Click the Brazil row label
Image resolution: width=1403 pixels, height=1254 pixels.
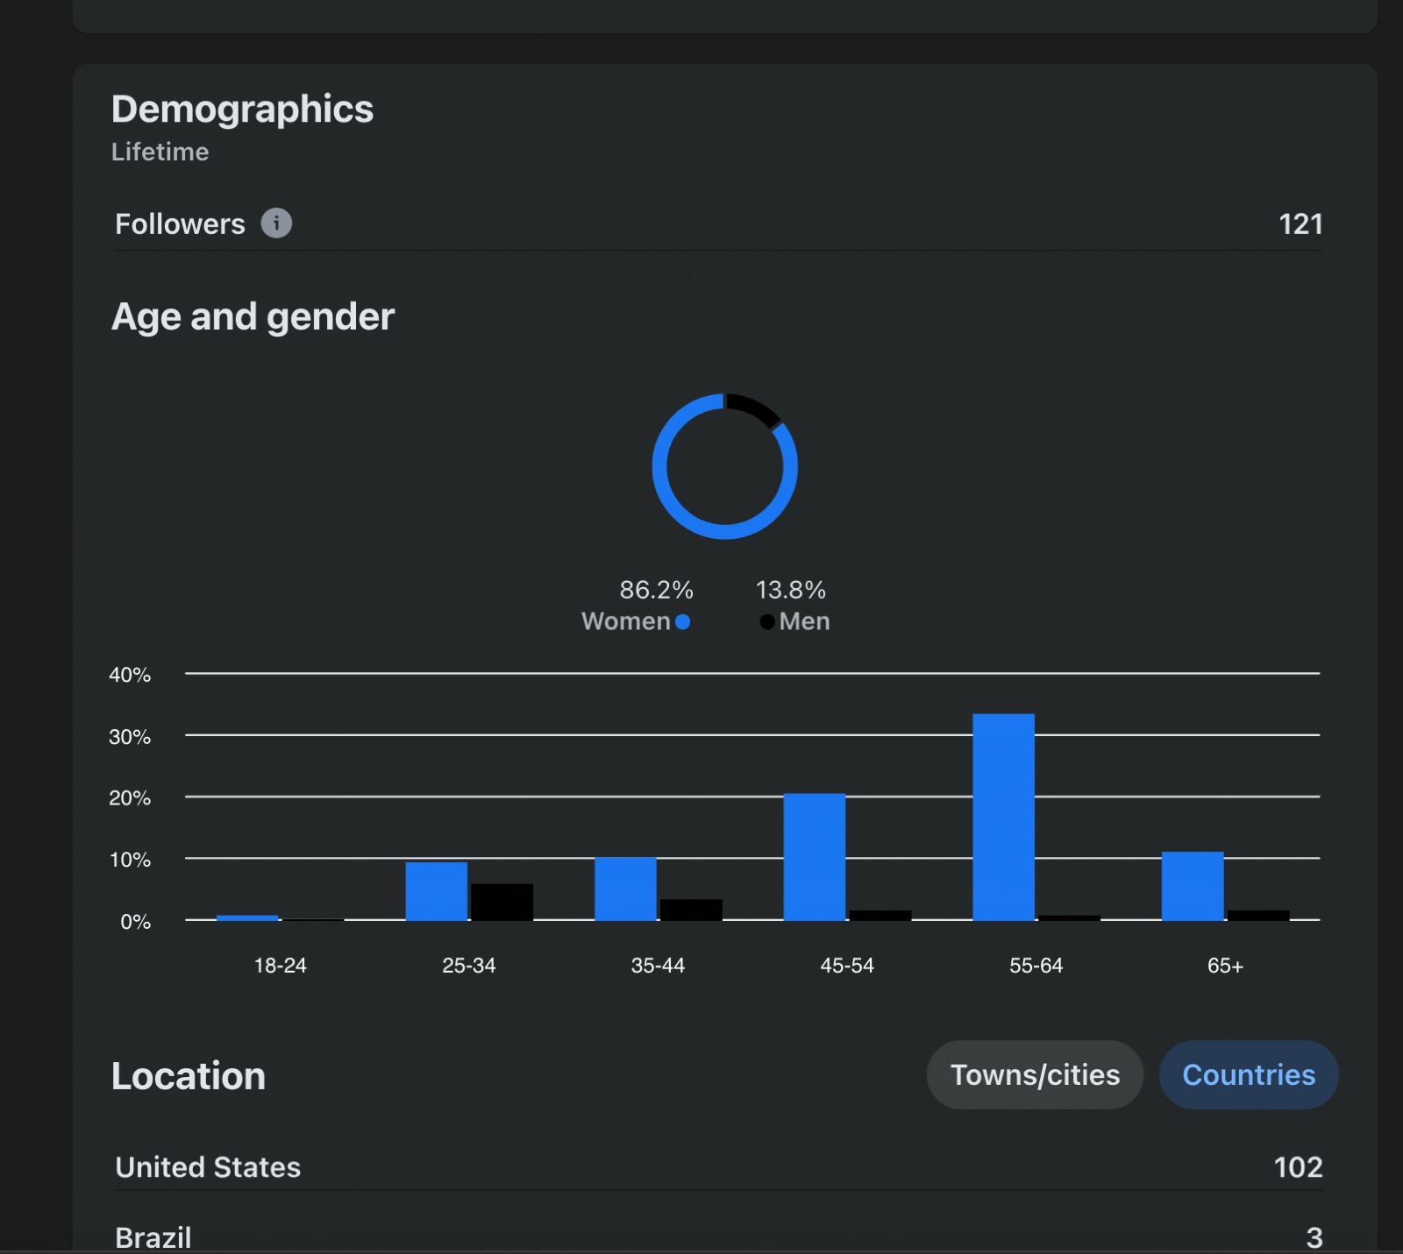point(153,1237)
